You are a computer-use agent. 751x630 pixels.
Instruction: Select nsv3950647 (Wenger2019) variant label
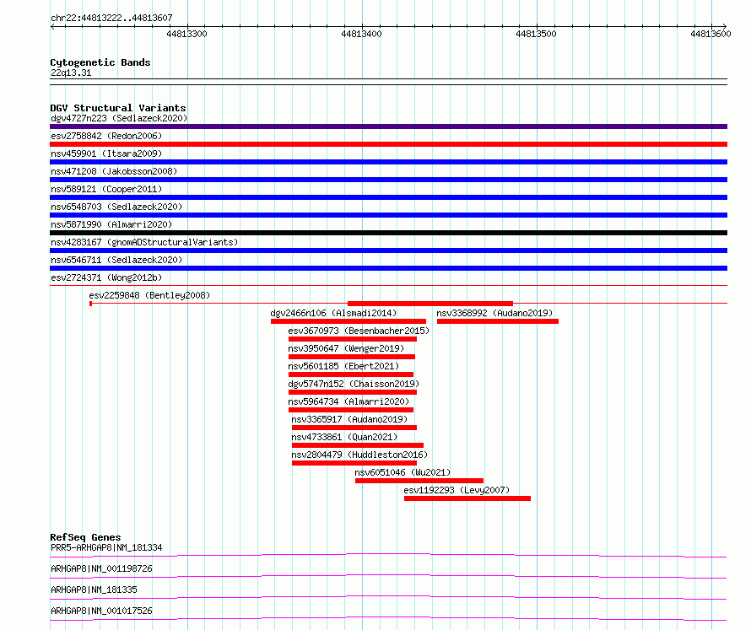(346, 348)
